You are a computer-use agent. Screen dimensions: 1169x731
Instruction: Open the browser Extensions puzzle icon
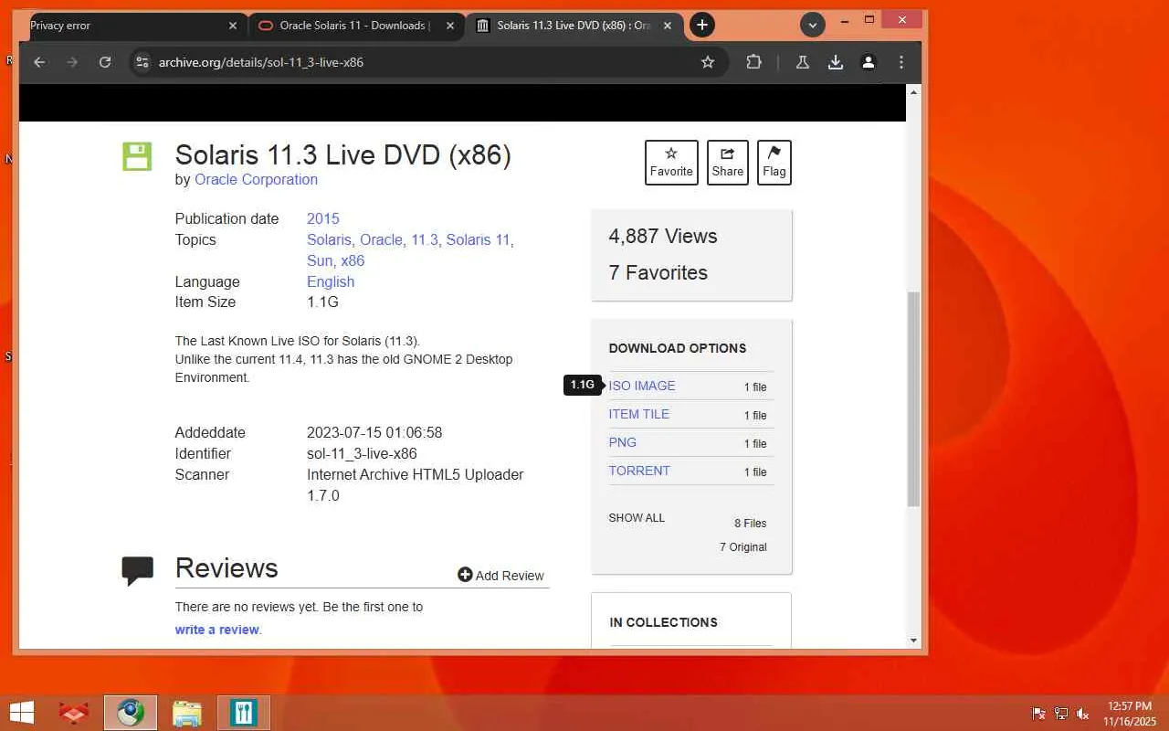click(x=753, y=62)
